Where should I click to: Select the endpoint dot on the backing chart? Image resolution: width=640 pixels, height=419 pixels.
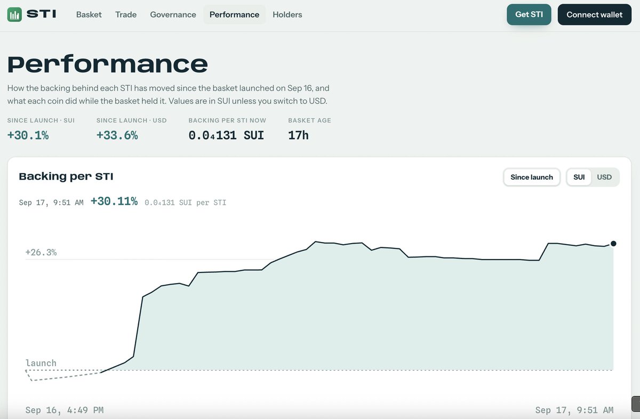coord(613,244)
